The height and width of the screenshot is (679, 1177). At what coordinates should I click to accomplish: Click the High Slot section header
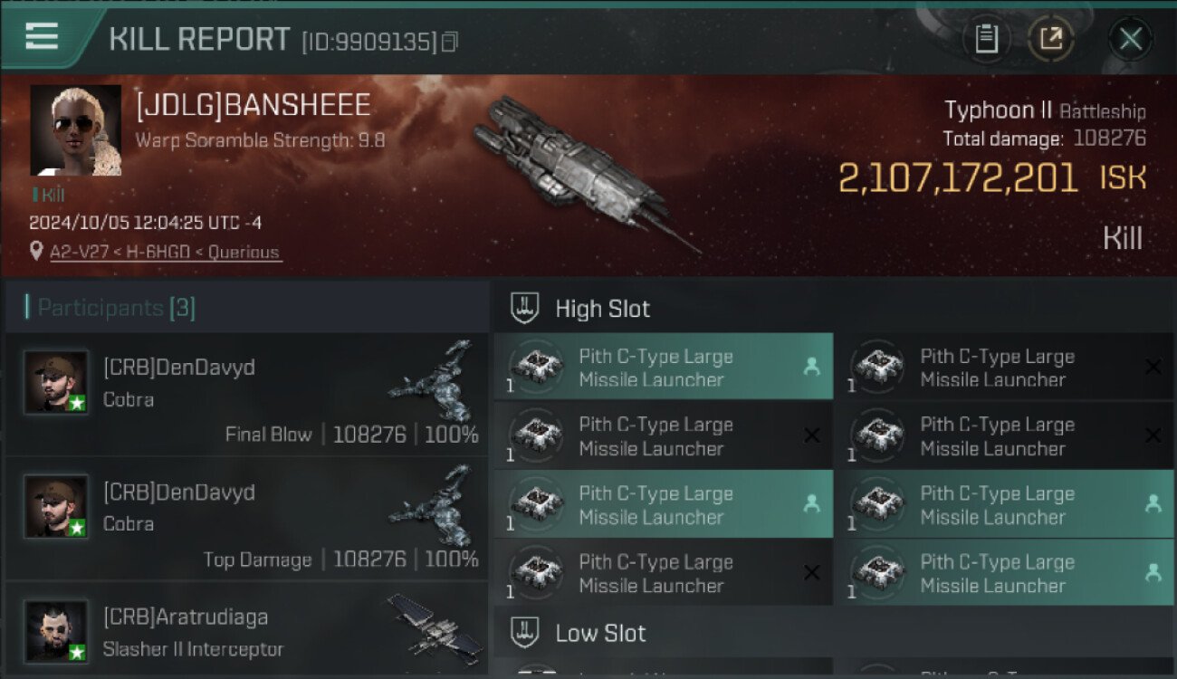pyautogui.click(x=602, y=309)
